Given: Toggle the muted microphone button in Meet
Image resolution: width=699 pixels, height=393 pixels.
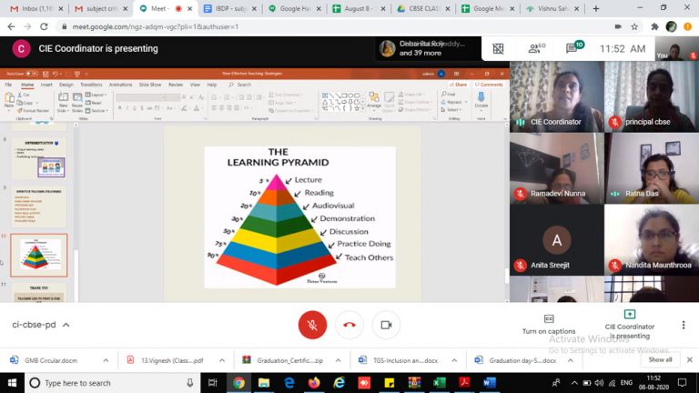Looking at the screenshot, I should click(312, 325).
